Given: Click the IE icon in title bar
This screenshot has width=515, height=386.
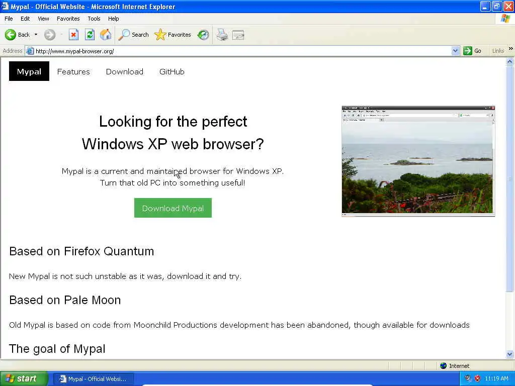Looking at the screenshot, I should (x=5, y=6).
